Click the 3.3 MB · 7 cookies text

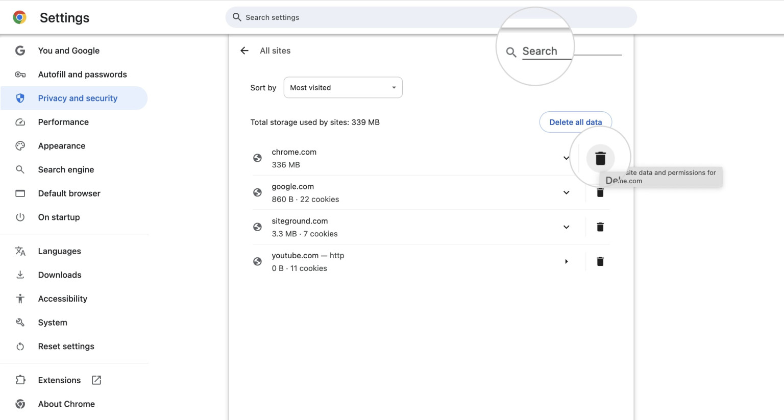point(305,234)
